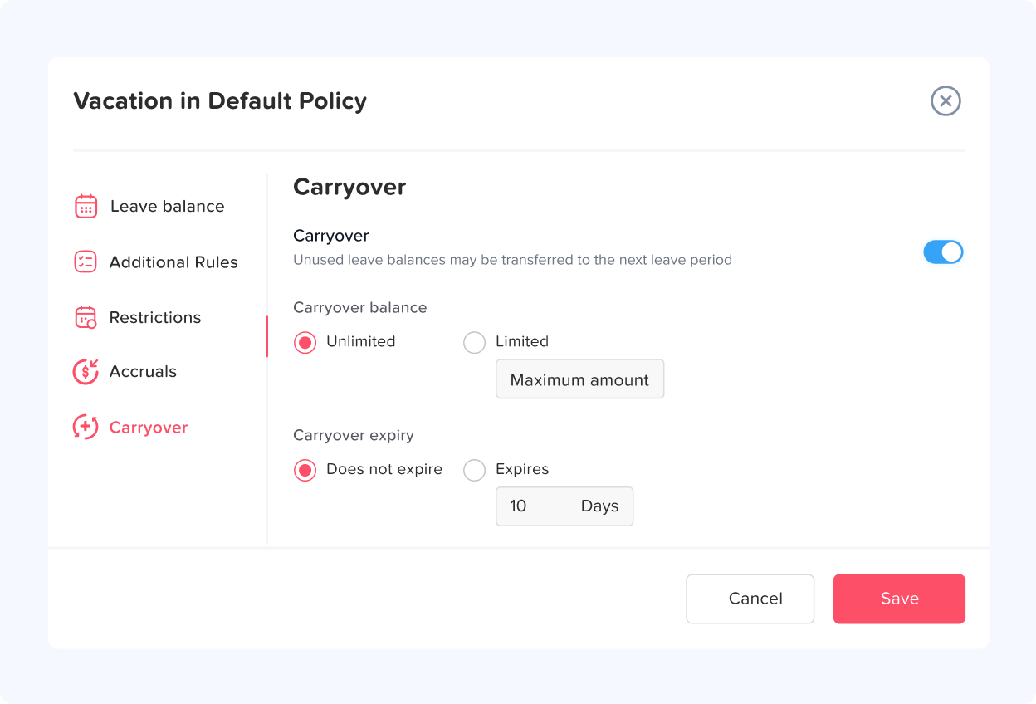Click the Additional Rules checklist icon
The width and height of the screenshot is (1036, 704).
[86, 262]
